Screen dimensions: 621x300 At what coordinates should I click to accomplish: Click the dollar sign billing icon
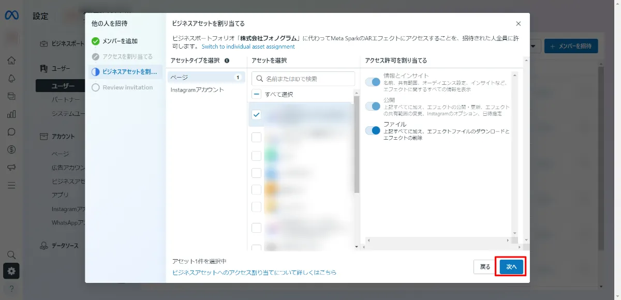[11, 149]
